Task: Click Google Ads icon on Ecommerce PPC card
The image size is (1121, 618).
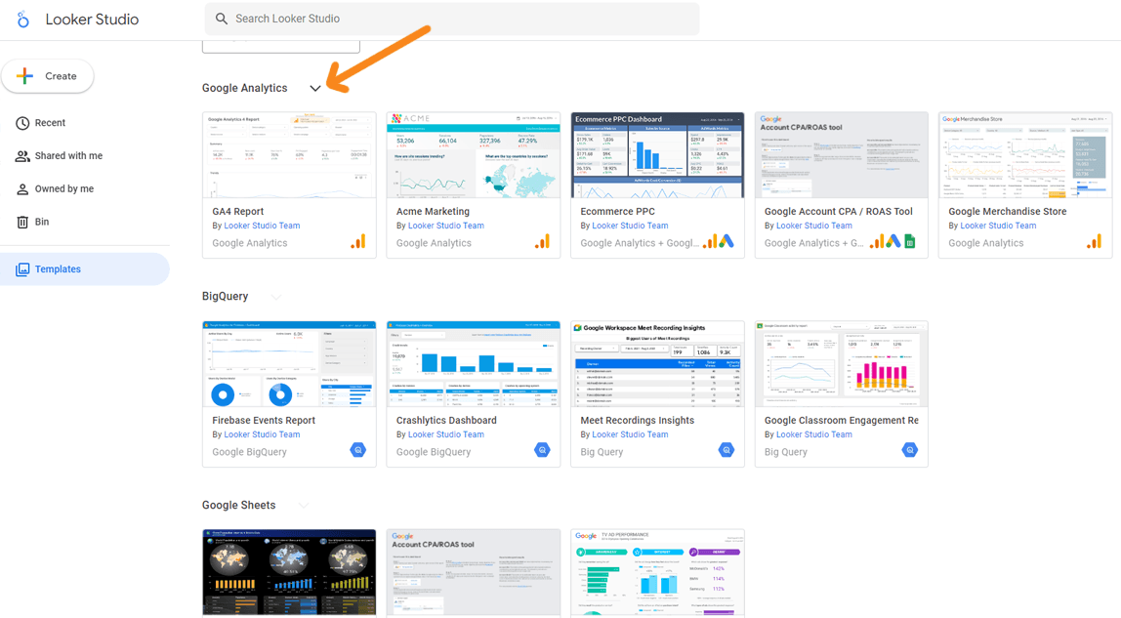Action: pyautogui.click(x=727, y=241)
